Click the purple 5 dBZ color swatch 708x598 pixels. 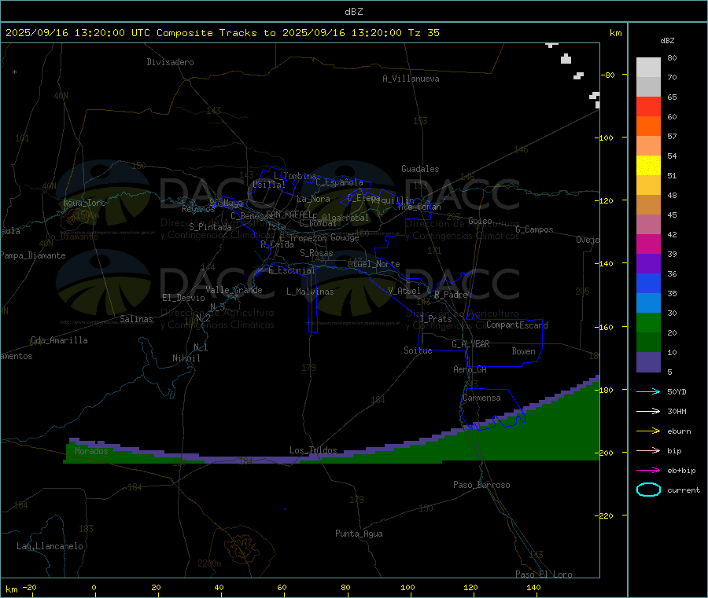click(648, 362)
